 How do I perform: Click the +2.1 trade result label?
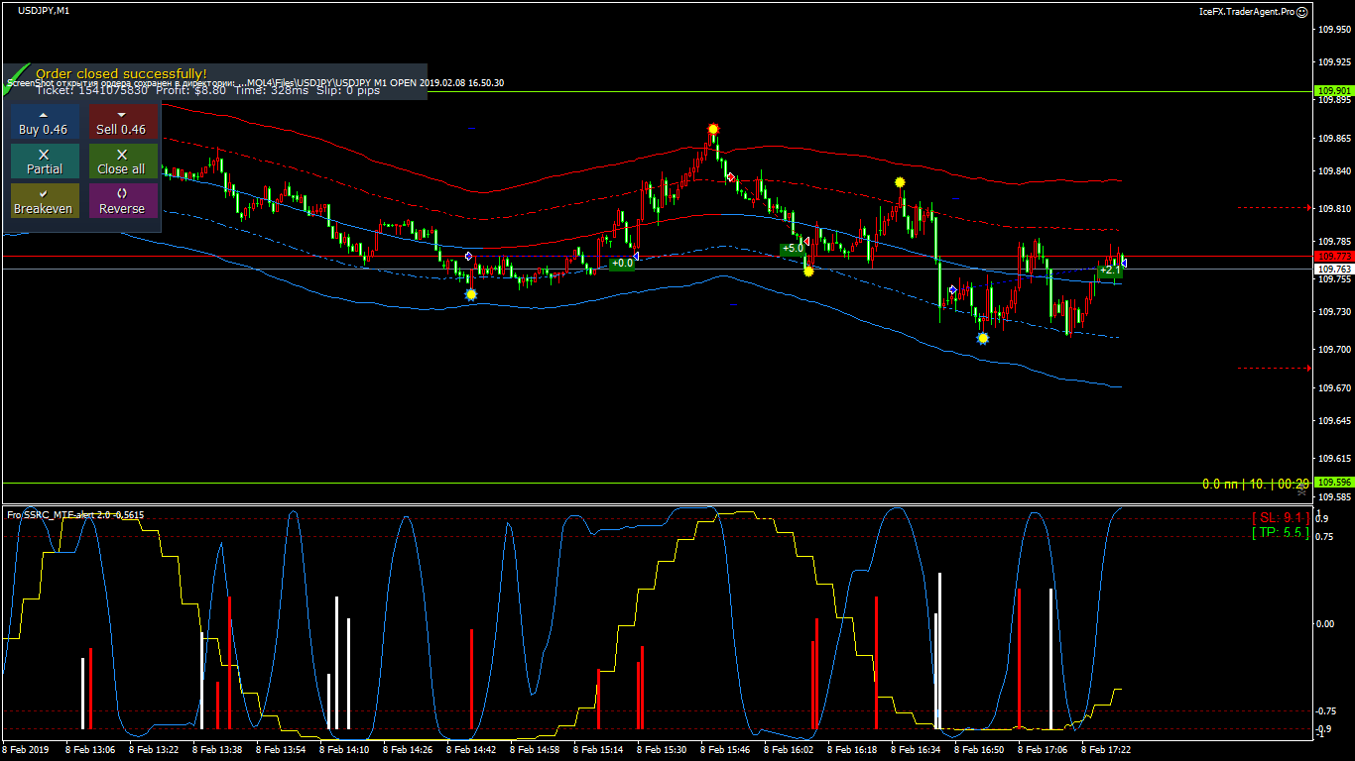[x=1110, y=270]
